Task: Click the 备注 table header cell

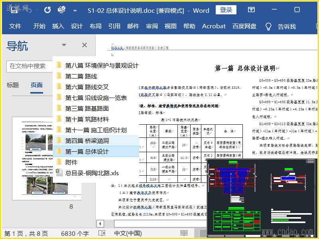Action: (x=228, y=131)
